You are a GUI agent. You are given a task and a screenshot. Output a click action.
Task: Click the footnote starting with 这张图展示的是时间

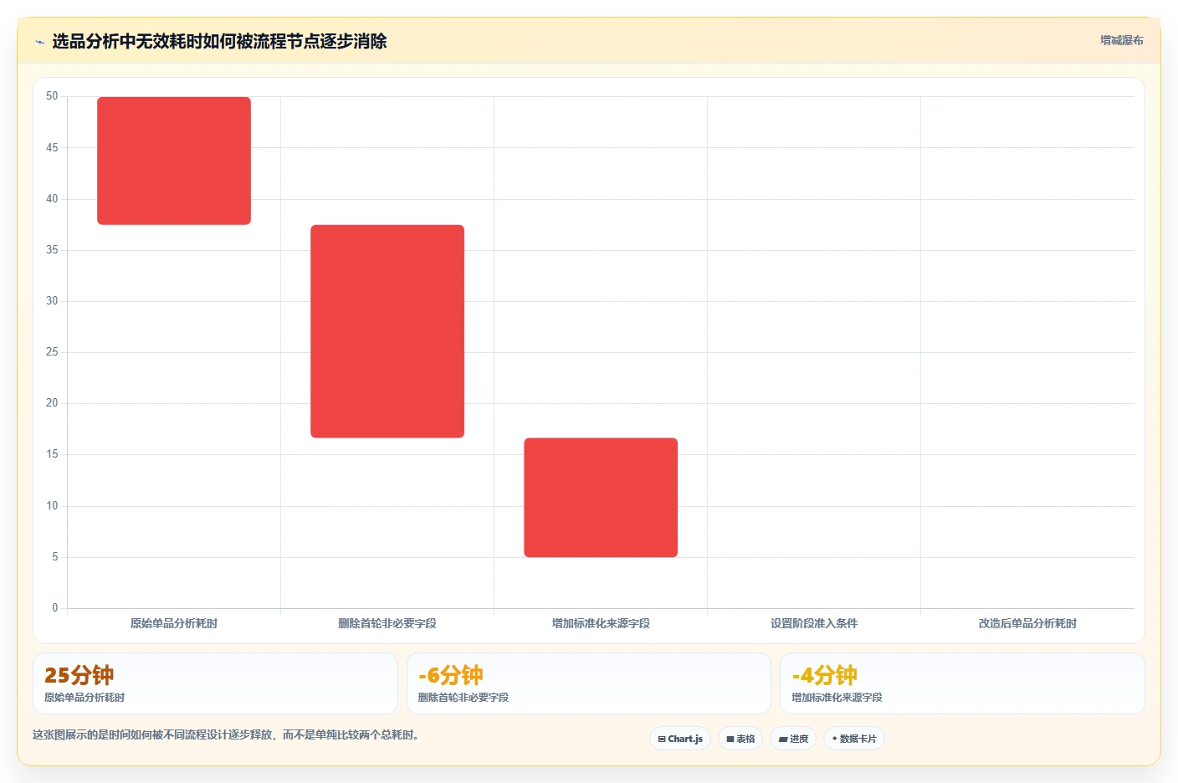(x=226, y=734)
